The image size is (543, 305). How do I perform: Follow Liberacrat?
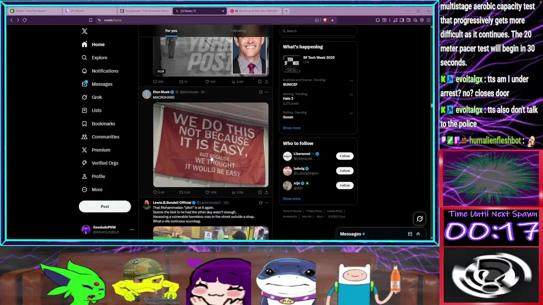tap(345, 156)
